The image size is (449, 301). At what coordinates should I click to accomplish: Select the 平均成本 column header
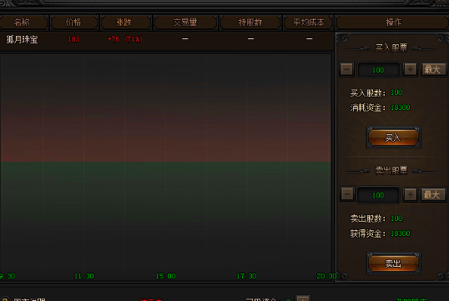click(x=309, y=23)
